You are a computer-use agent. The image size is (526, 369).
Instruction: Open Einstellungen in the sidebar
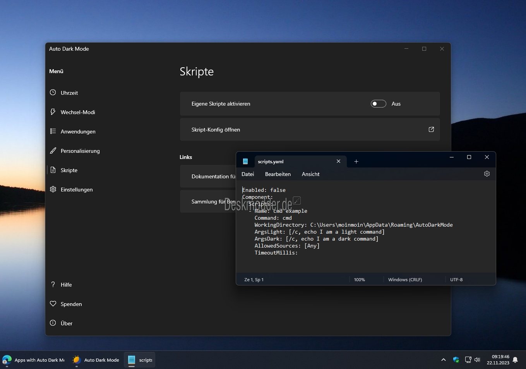[x=71, y=190]
